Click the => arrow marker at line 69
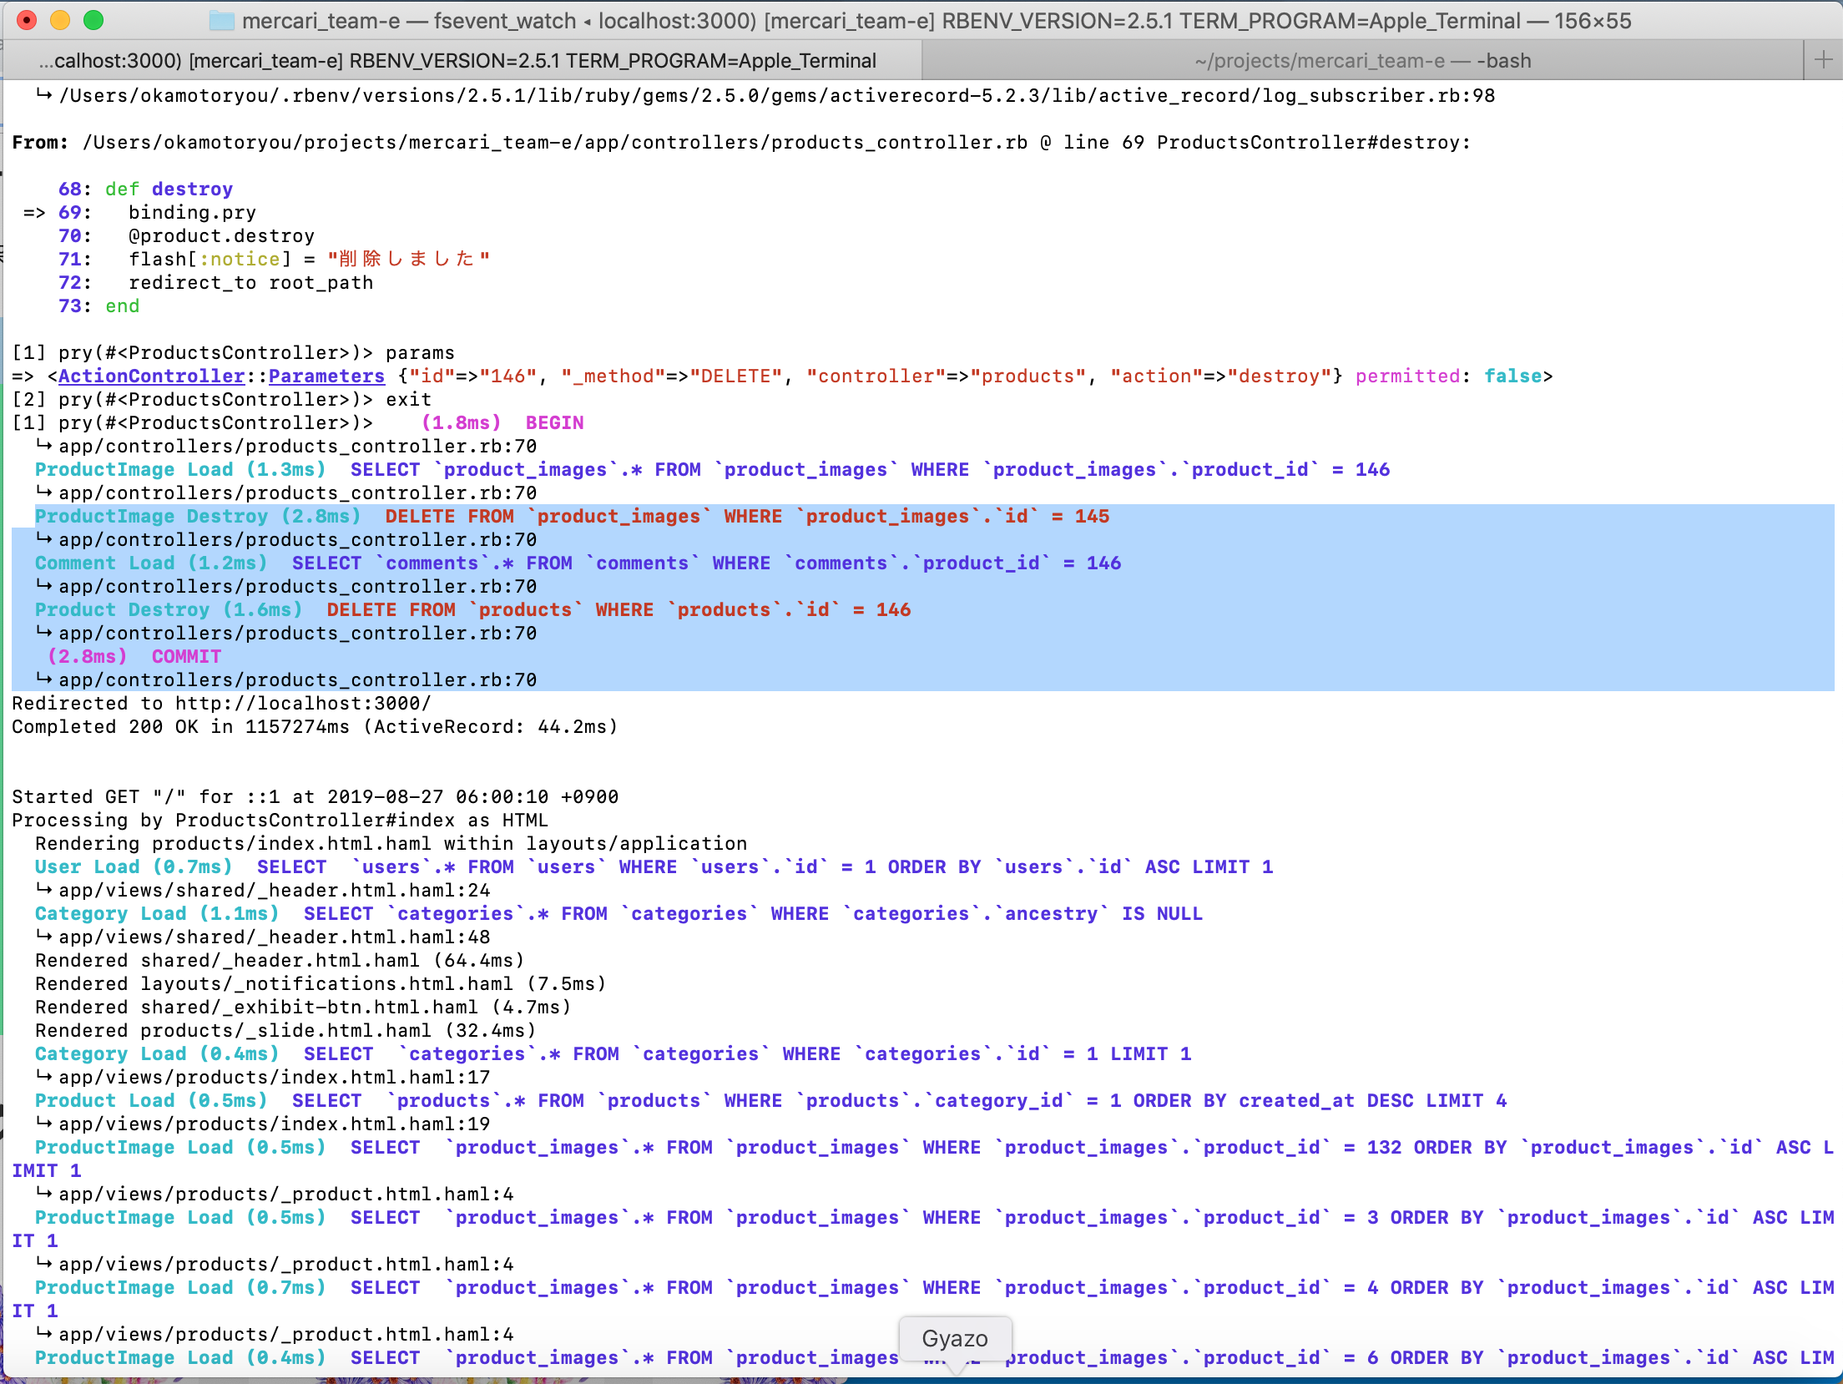Screen dimensions: 1843x1384 [34, 213]
